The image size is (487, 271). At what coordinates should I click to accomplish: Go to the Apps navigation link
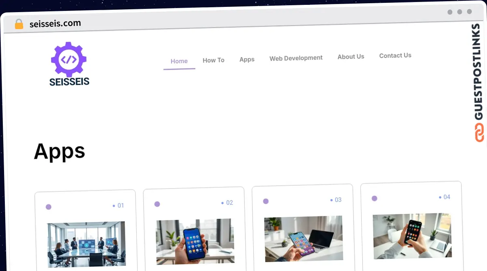[247, 59]
